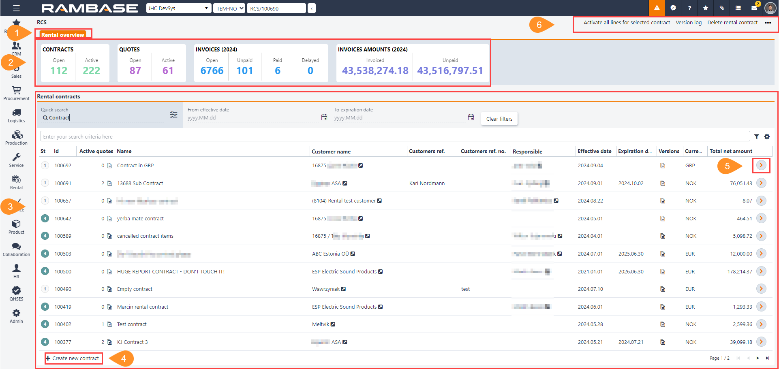Open the Logistics module in sidebar
The image size is (779, 369).
[x=16, y=115]
